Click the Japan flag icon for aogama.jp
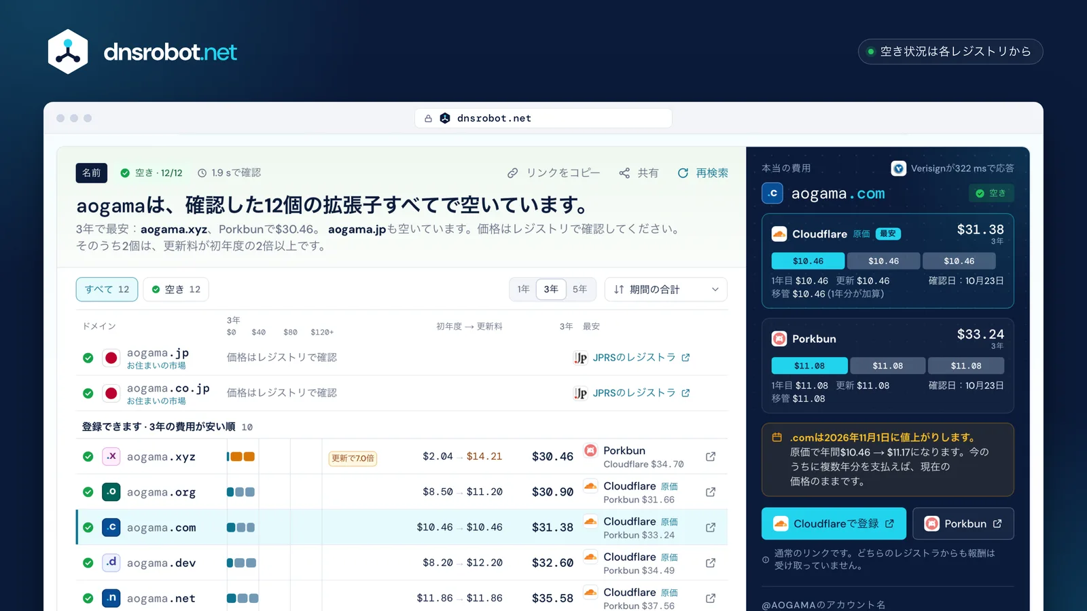This screenshot has width=1087, height=611. coord(111,358)
